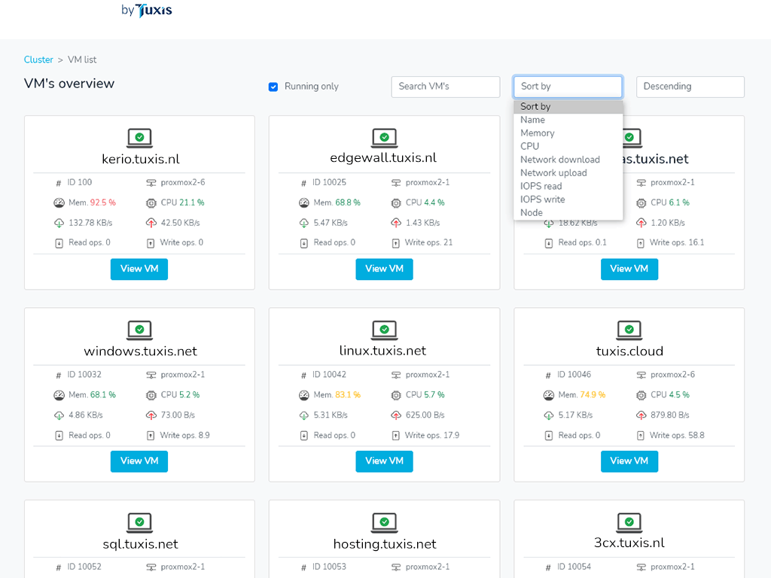Click the VM list breadcrumb text
This screenshot has width=771, height=578.
coord(82,59)
